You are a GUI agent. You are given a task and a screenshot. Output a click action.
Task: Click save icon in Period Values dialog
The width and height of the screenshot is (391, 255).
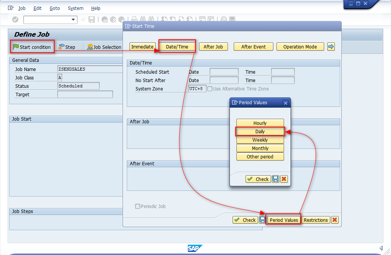pos(276,179)
